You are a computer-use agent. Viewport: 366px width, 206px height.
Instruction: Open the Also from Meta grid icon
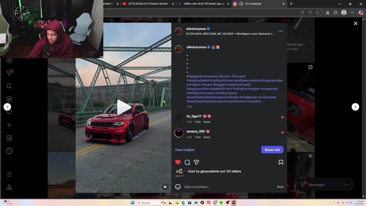tap(9, 187)
